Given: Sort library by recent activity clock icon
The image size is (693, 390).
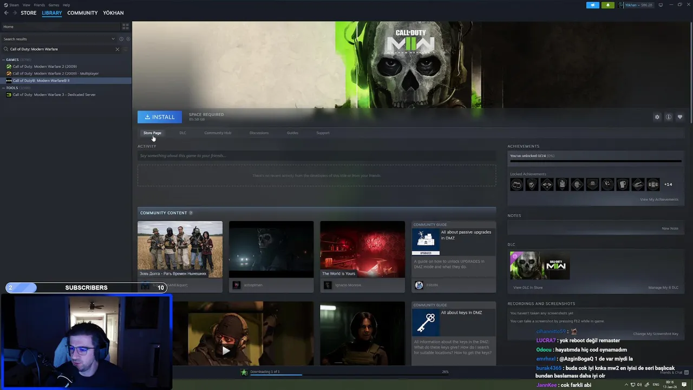Looking at the screenshot, I should pos(121,39).
